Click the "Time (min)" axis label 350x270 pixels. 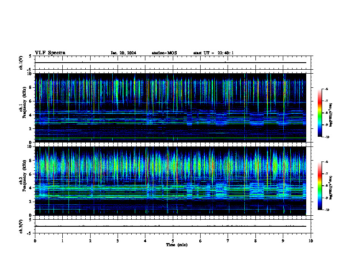pos(177,245)
